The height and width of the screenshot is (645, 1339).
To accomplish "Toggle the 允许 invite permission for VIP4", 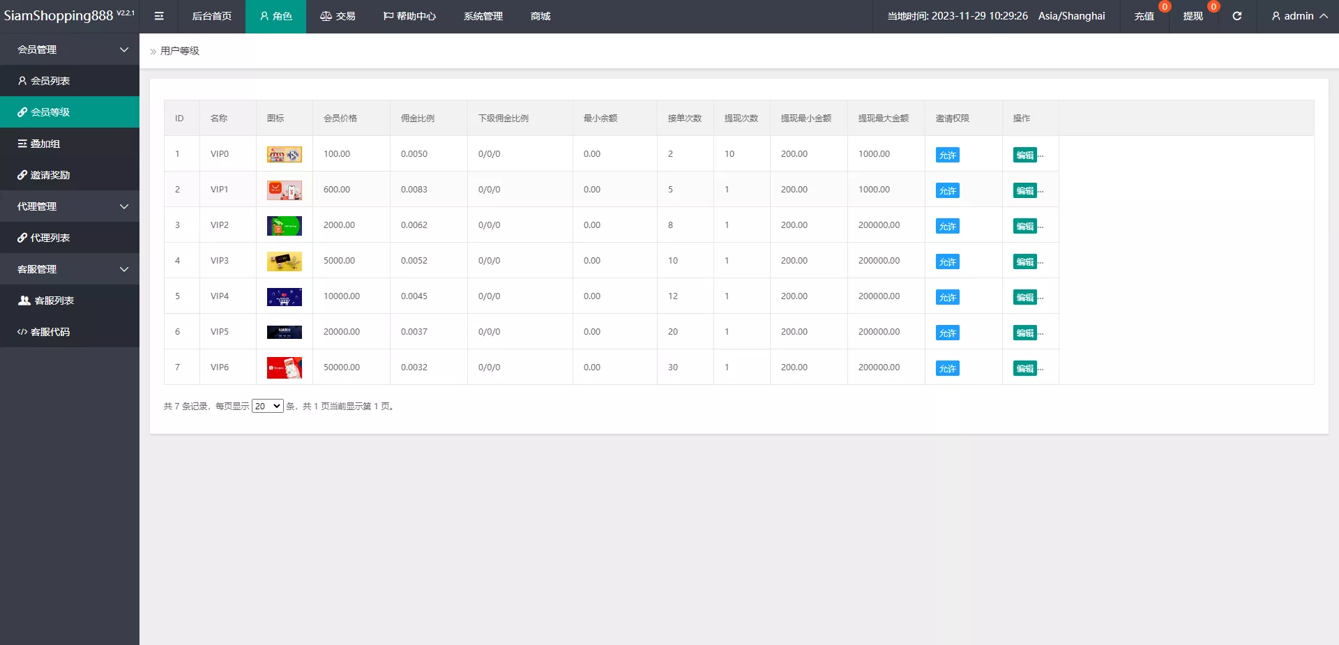I will [x=947, y=298].
